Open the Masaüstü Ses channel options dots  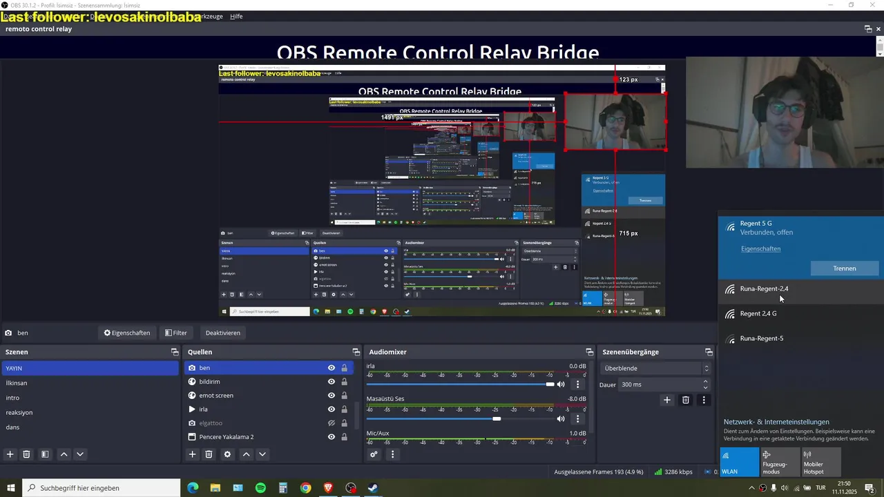coord(578,418)
